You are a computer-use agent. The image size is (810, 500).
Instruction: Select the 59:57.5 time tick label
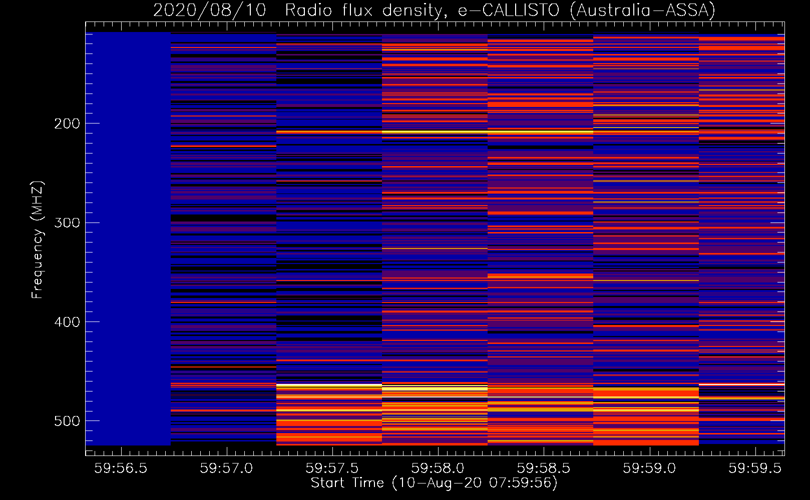click(332, 468)
